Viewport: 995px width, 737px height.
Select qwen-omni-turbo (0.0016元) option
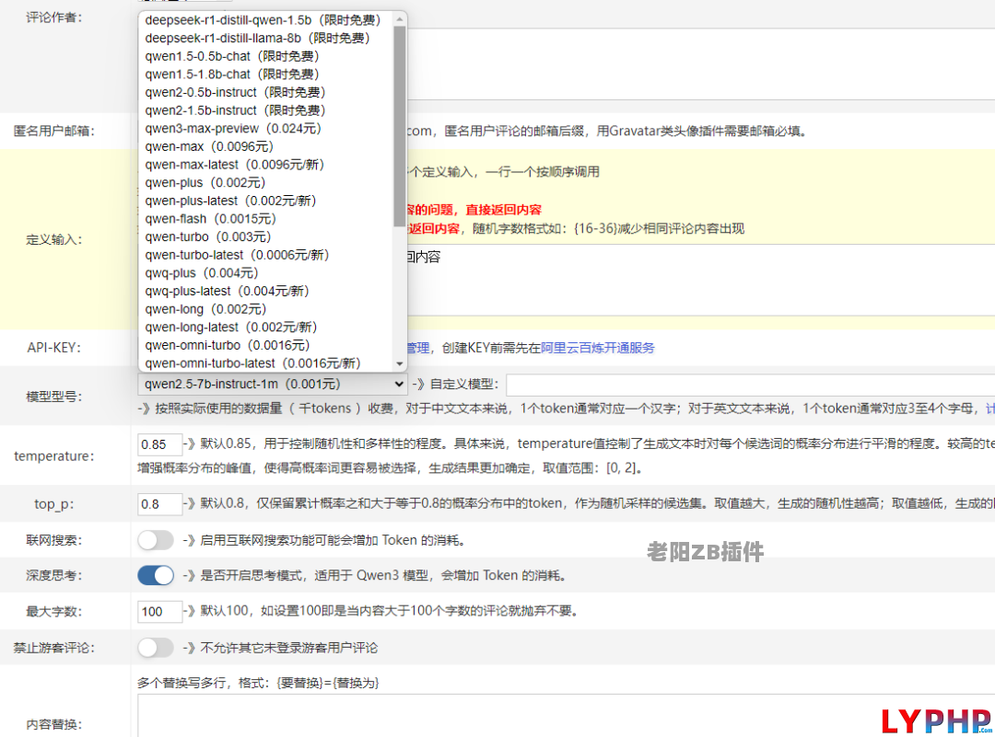(x=266, y=345)
